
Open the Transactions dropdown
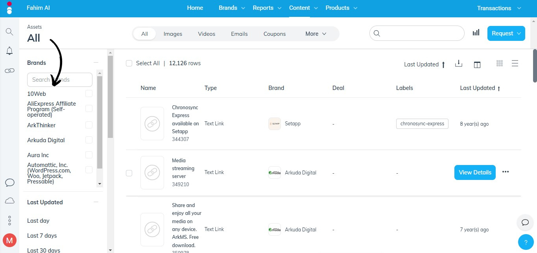[x=499, y=8]
